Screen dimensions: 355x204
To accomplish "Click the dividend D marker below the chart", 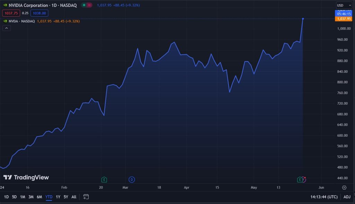I will click(x=131, y=179).
